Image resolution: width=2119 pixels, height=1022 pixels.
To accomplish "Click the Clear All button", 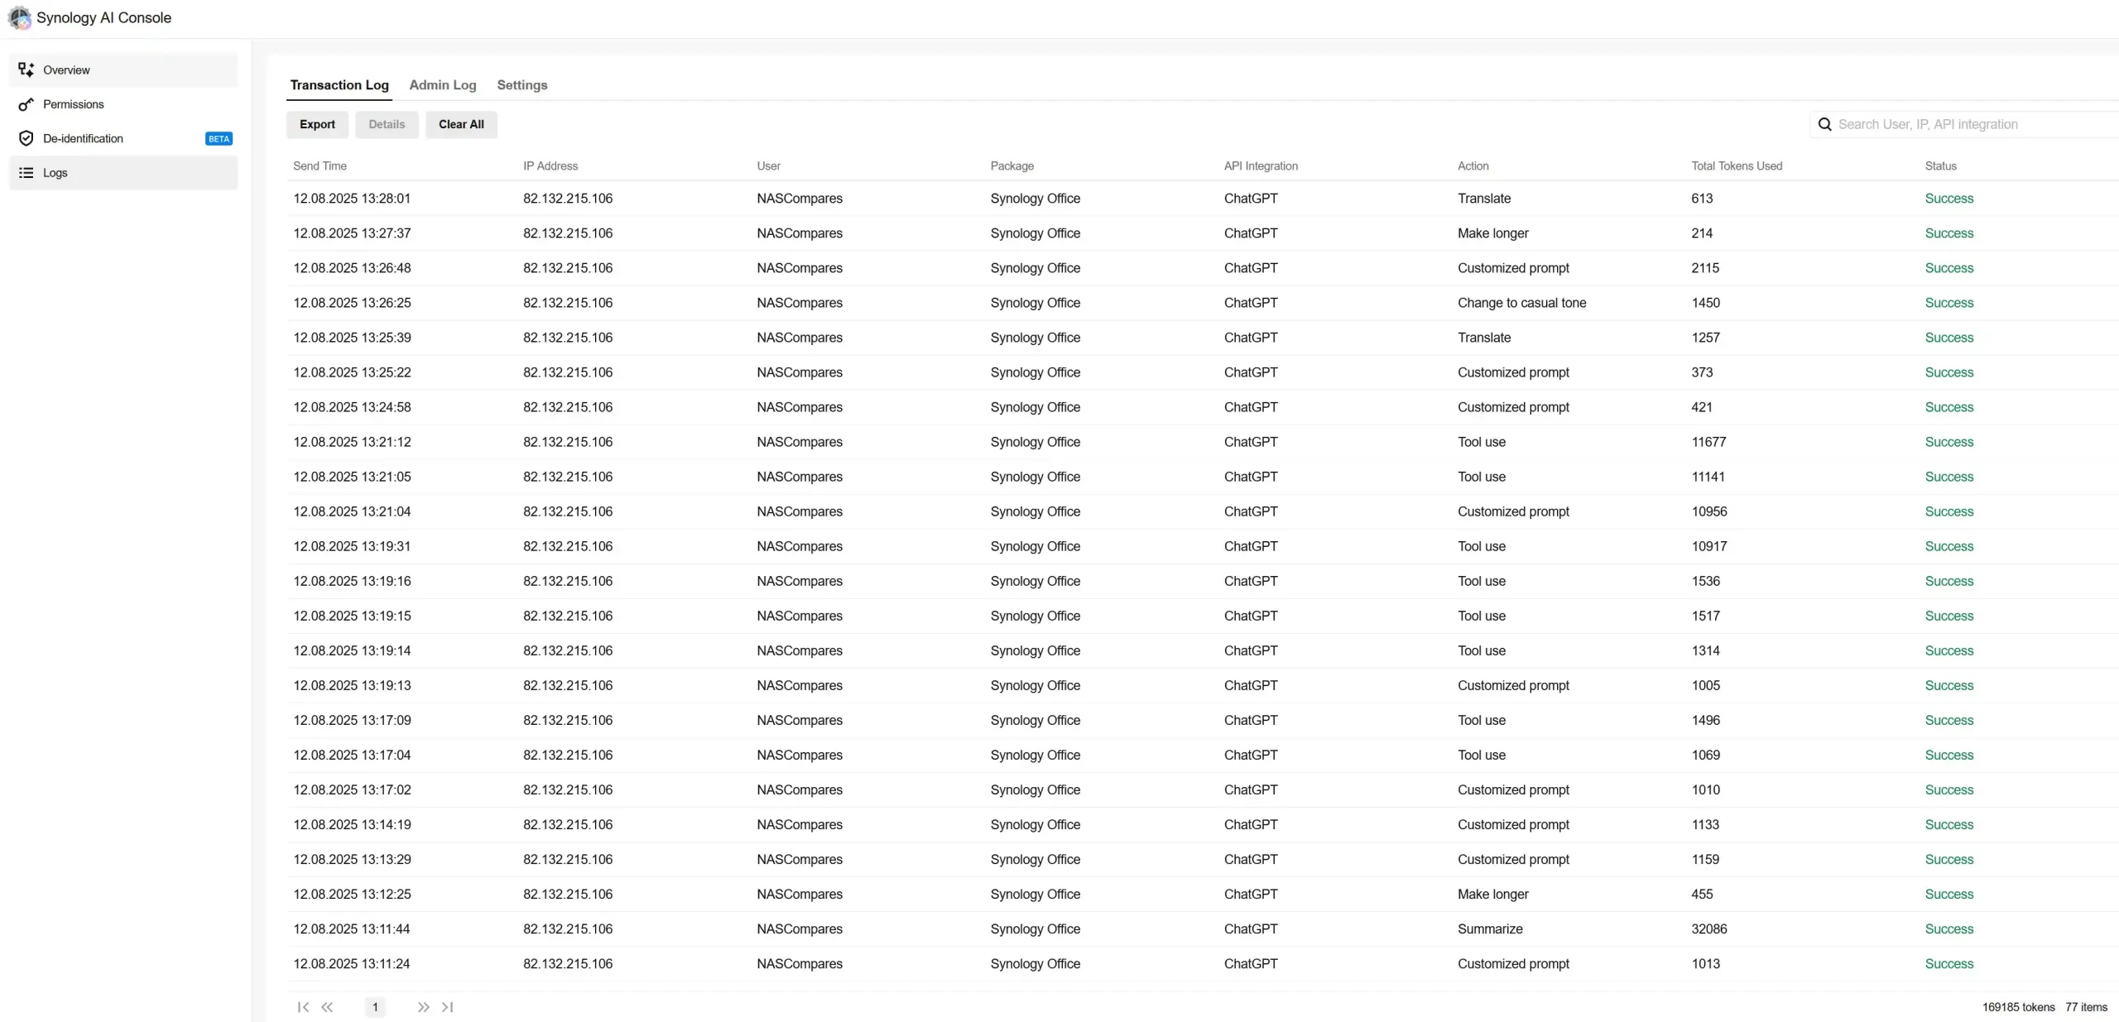I will [461, 124].
